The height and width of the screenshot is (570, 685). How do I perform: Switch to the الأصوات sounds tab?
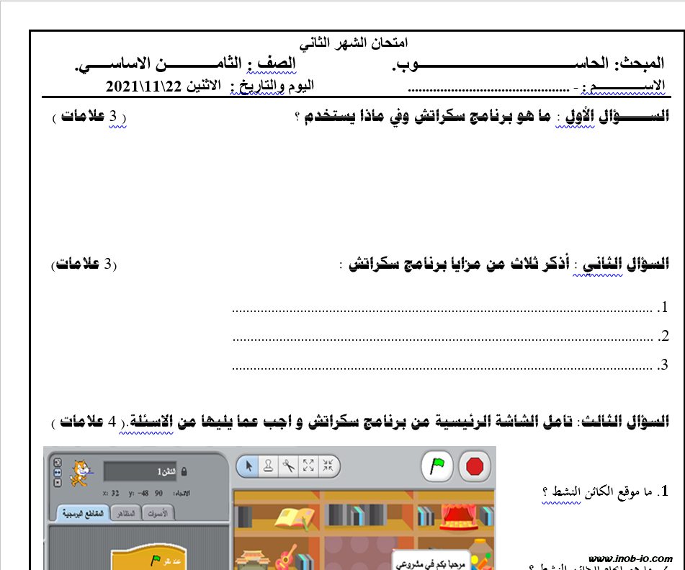click(x=158, y=513)
